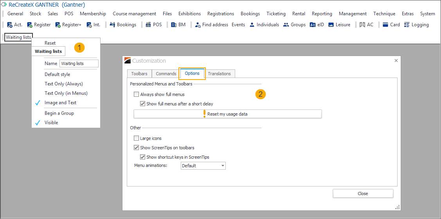Click the Find address toolbar icon
The height and width of the screenshot is (219, 441).
click(x=198, y=25)
